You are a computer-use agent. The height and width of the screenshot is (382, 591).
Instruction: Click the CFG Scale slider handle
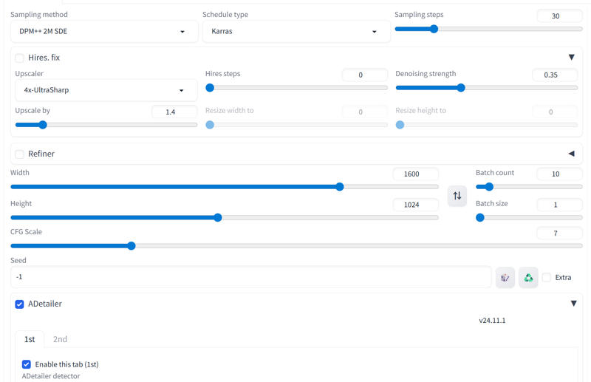pyautogui.click(x=131, y=245)
